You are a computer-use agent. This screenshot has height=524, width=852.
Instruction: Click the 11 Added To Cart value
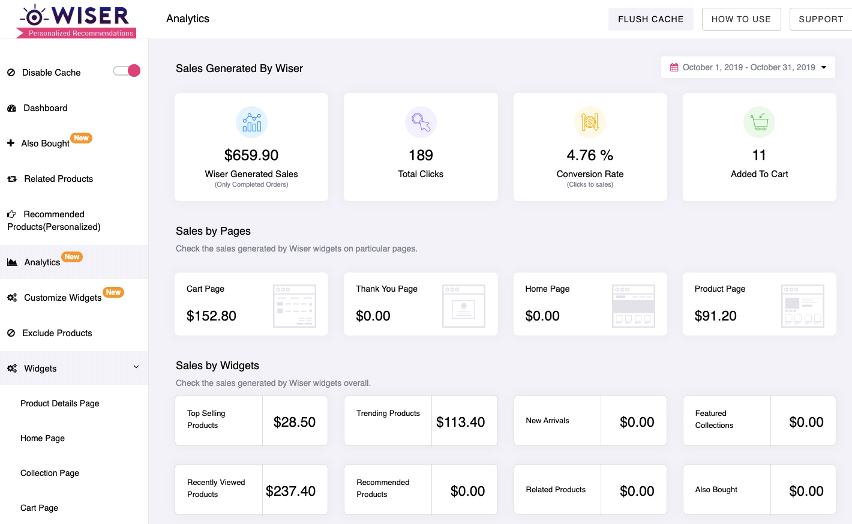[760, 155]
